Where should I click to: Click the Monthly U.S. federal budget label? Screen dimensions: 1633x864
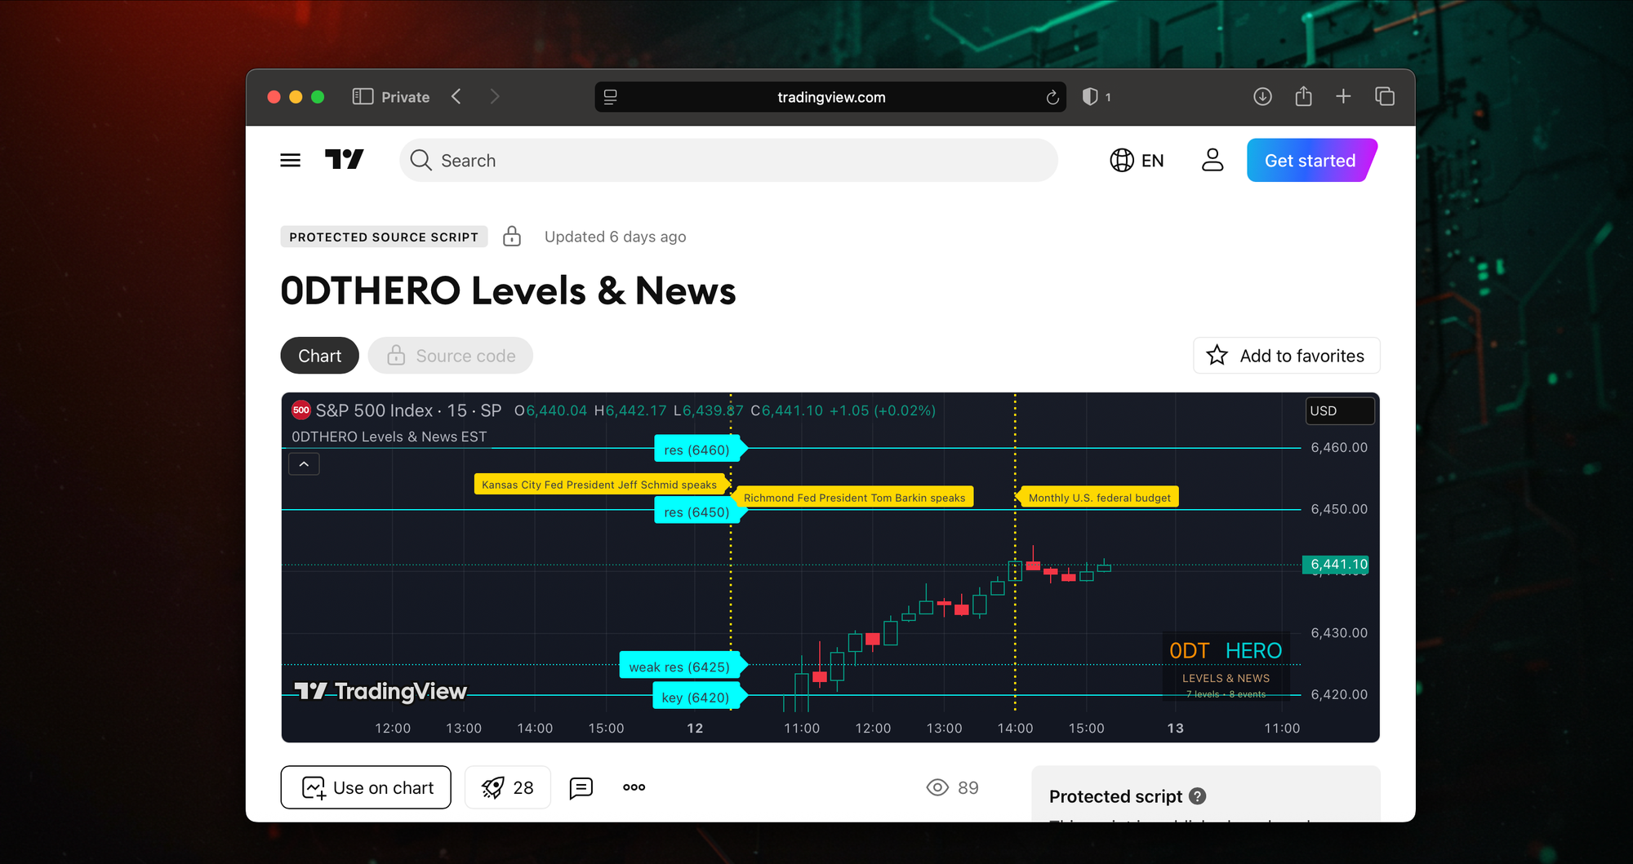click(x=1098, y=498)
